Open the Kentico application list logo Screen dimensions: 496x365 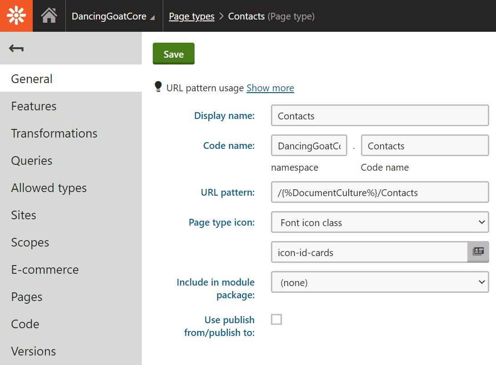click(16, 16)
